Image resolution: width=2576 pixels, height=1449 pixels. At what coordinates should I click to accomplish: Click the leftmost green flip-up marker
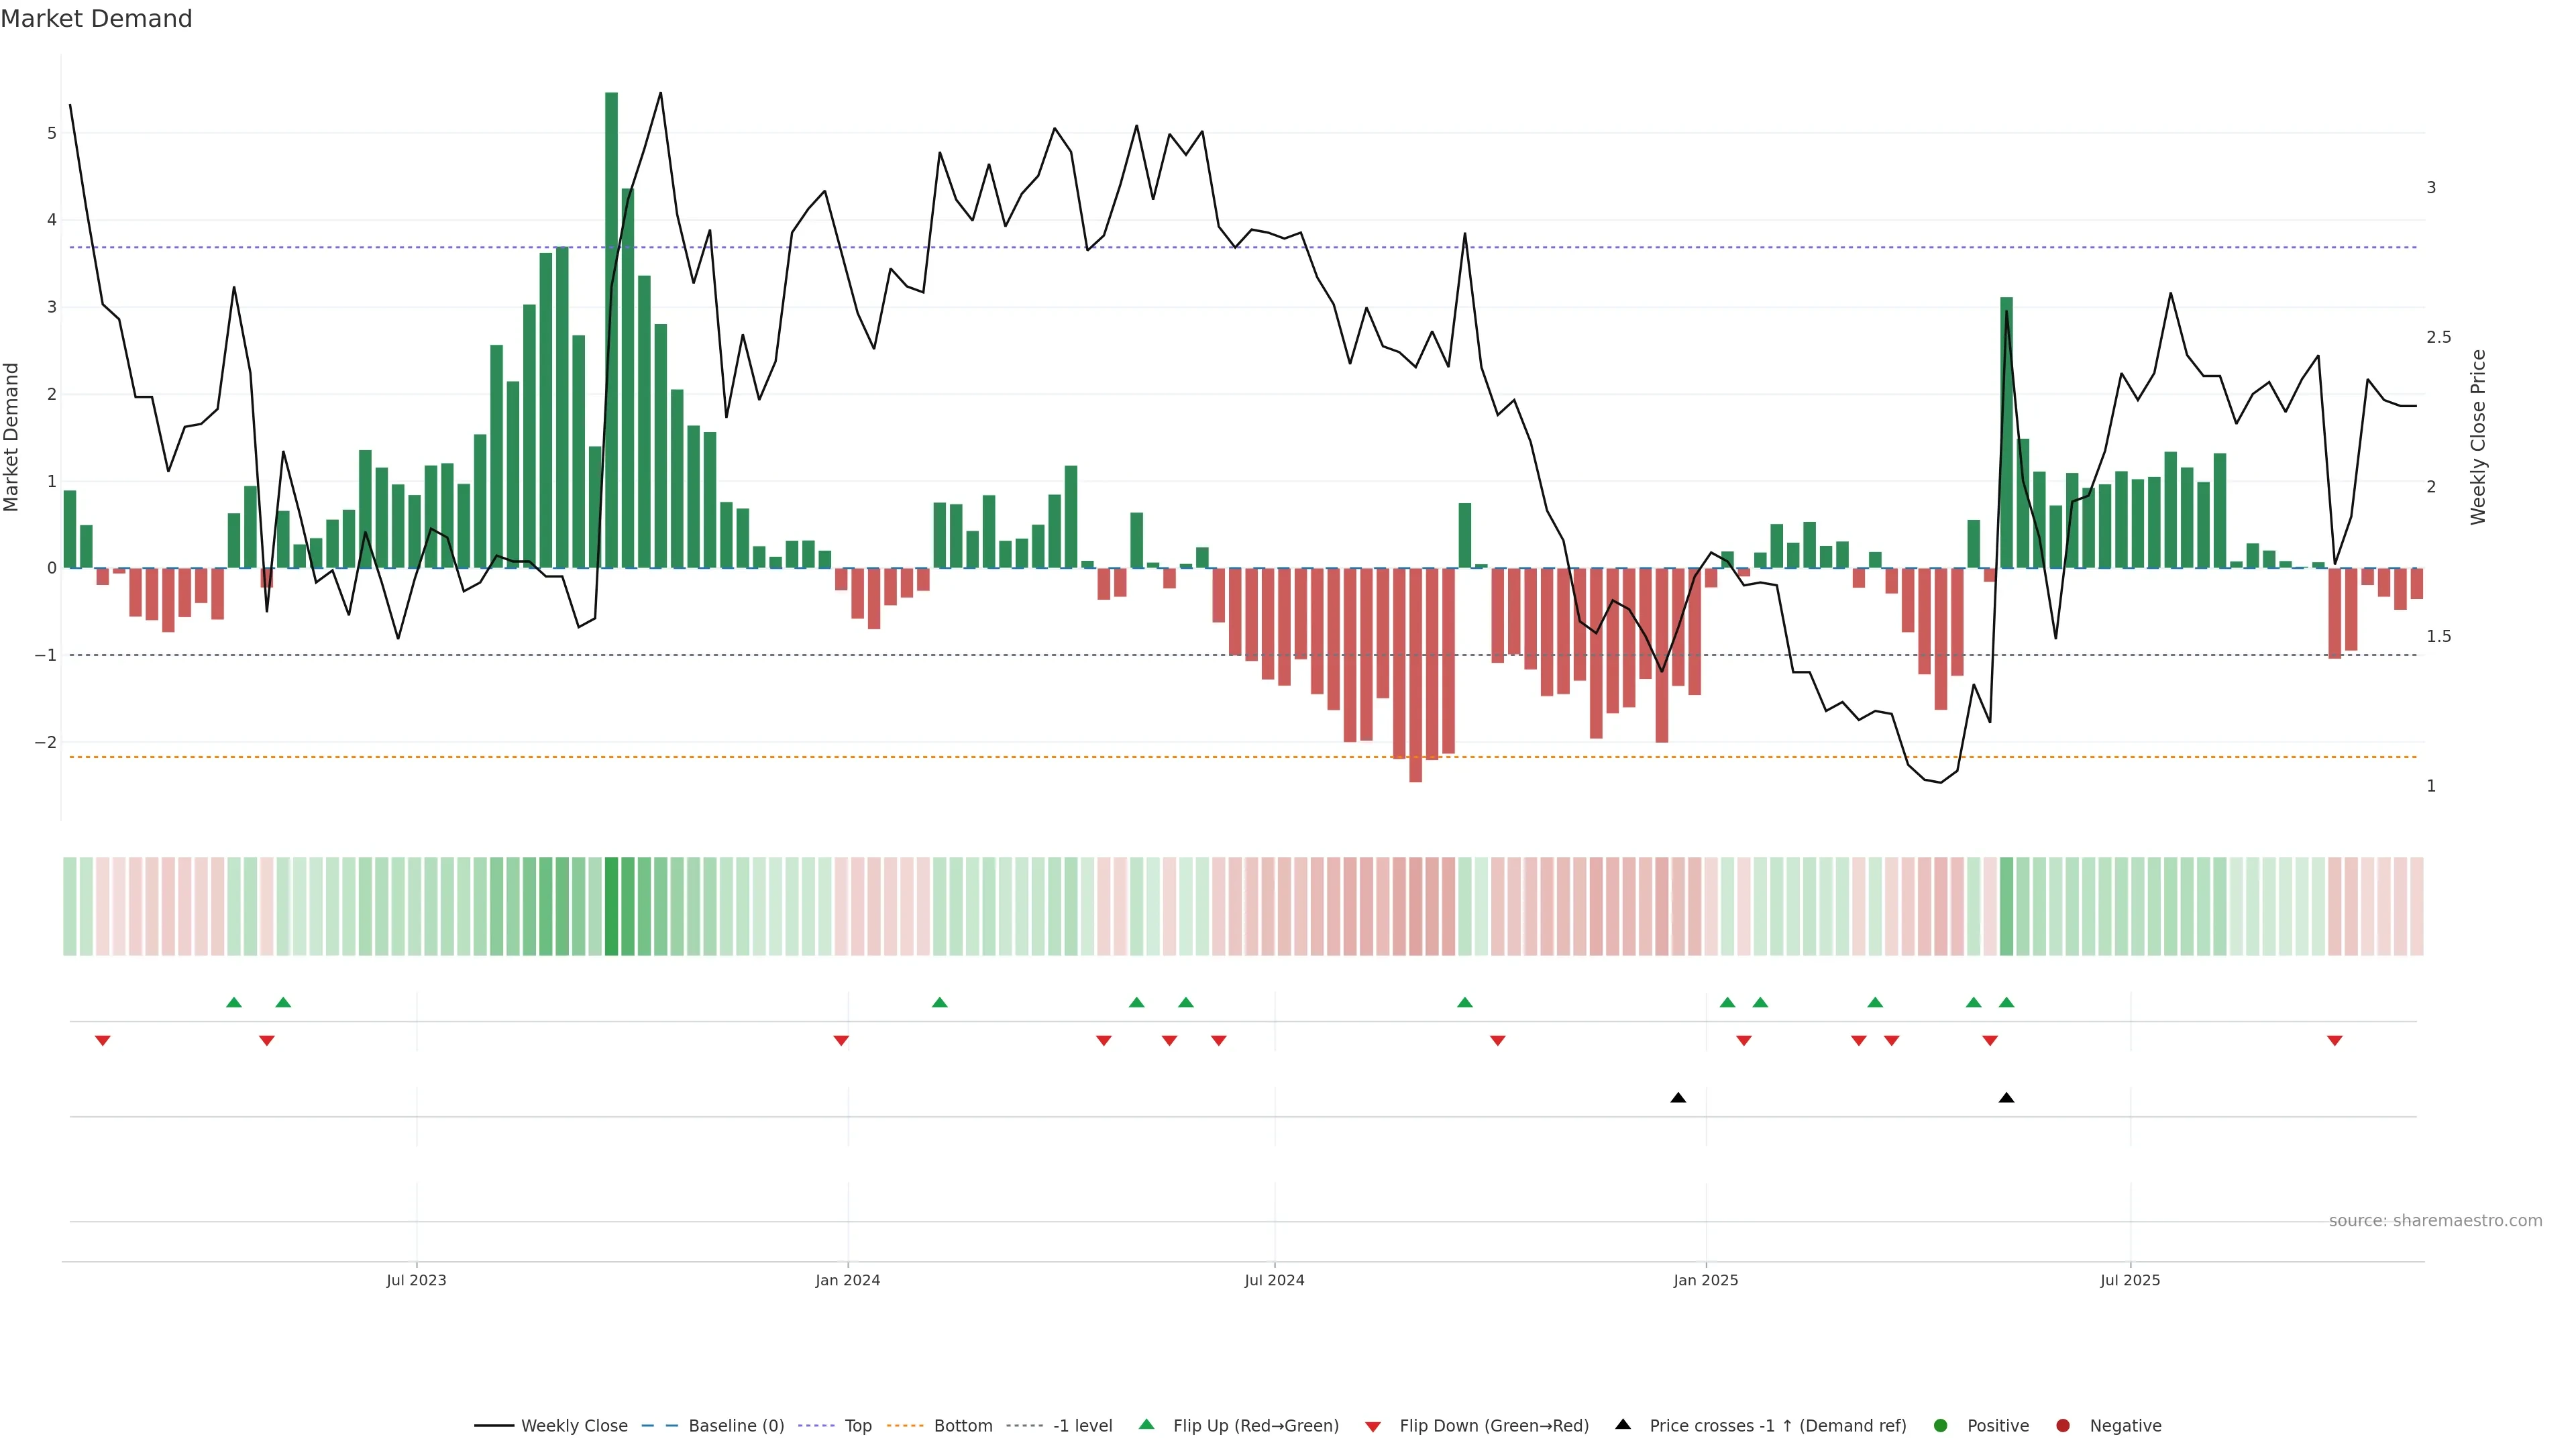click(x=234, y=1002)
